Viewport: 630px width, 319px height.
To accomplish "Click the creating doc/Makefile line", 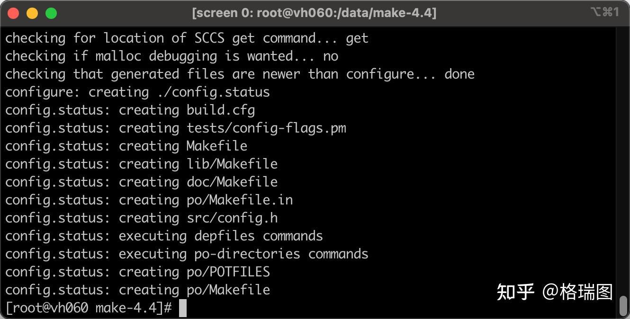I will [141, 182].
